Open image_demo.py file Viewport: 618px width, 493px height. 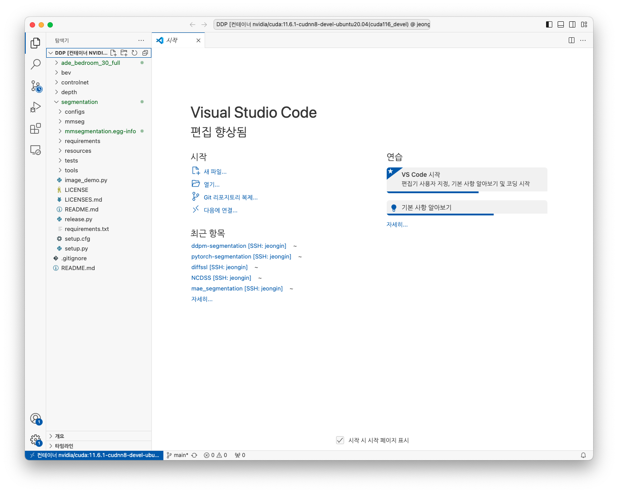coord(99,180)
